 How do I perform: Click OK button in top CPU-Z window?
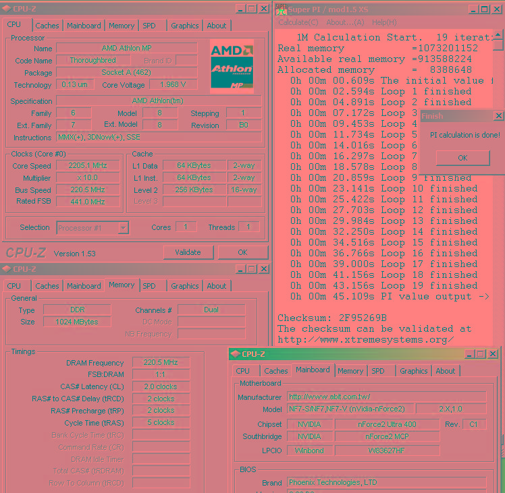tap(243, 252)
